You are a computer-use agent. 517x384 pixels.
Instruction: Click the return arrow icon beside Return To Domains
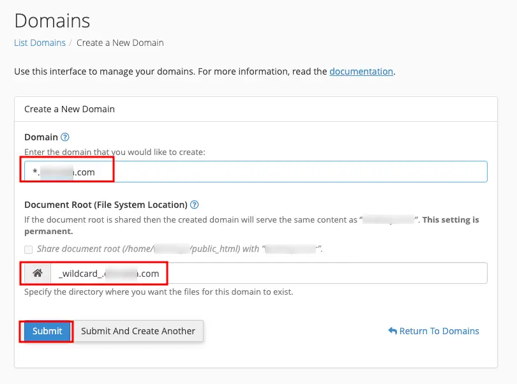[393, 331]
